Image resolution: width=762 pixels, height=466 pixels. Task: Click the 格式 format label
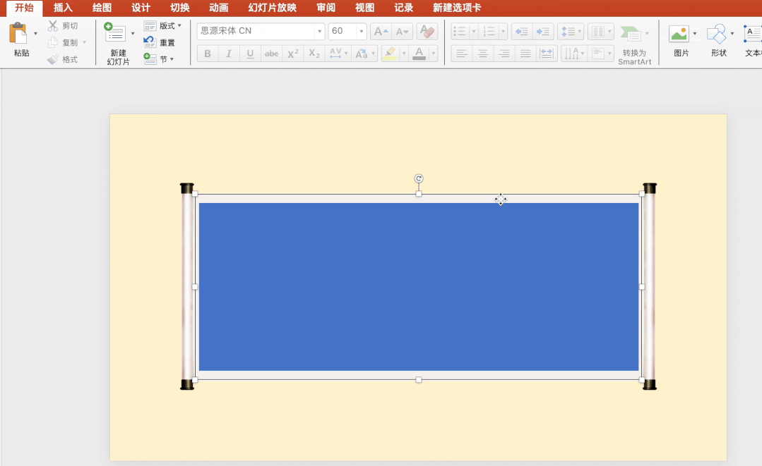pyautogui.click(x=70, y=60)
